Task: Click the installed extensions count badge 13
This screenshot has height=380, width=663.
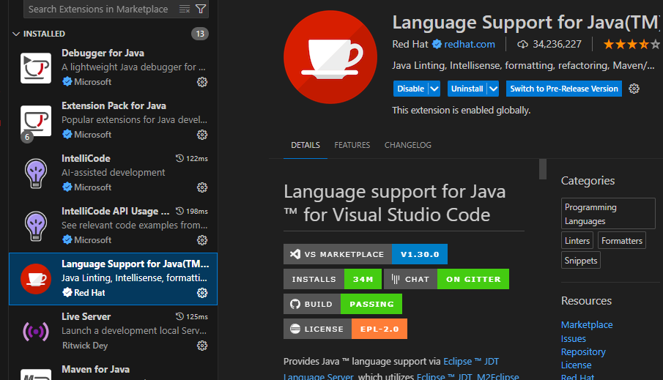Action: (x=200, y=34)
